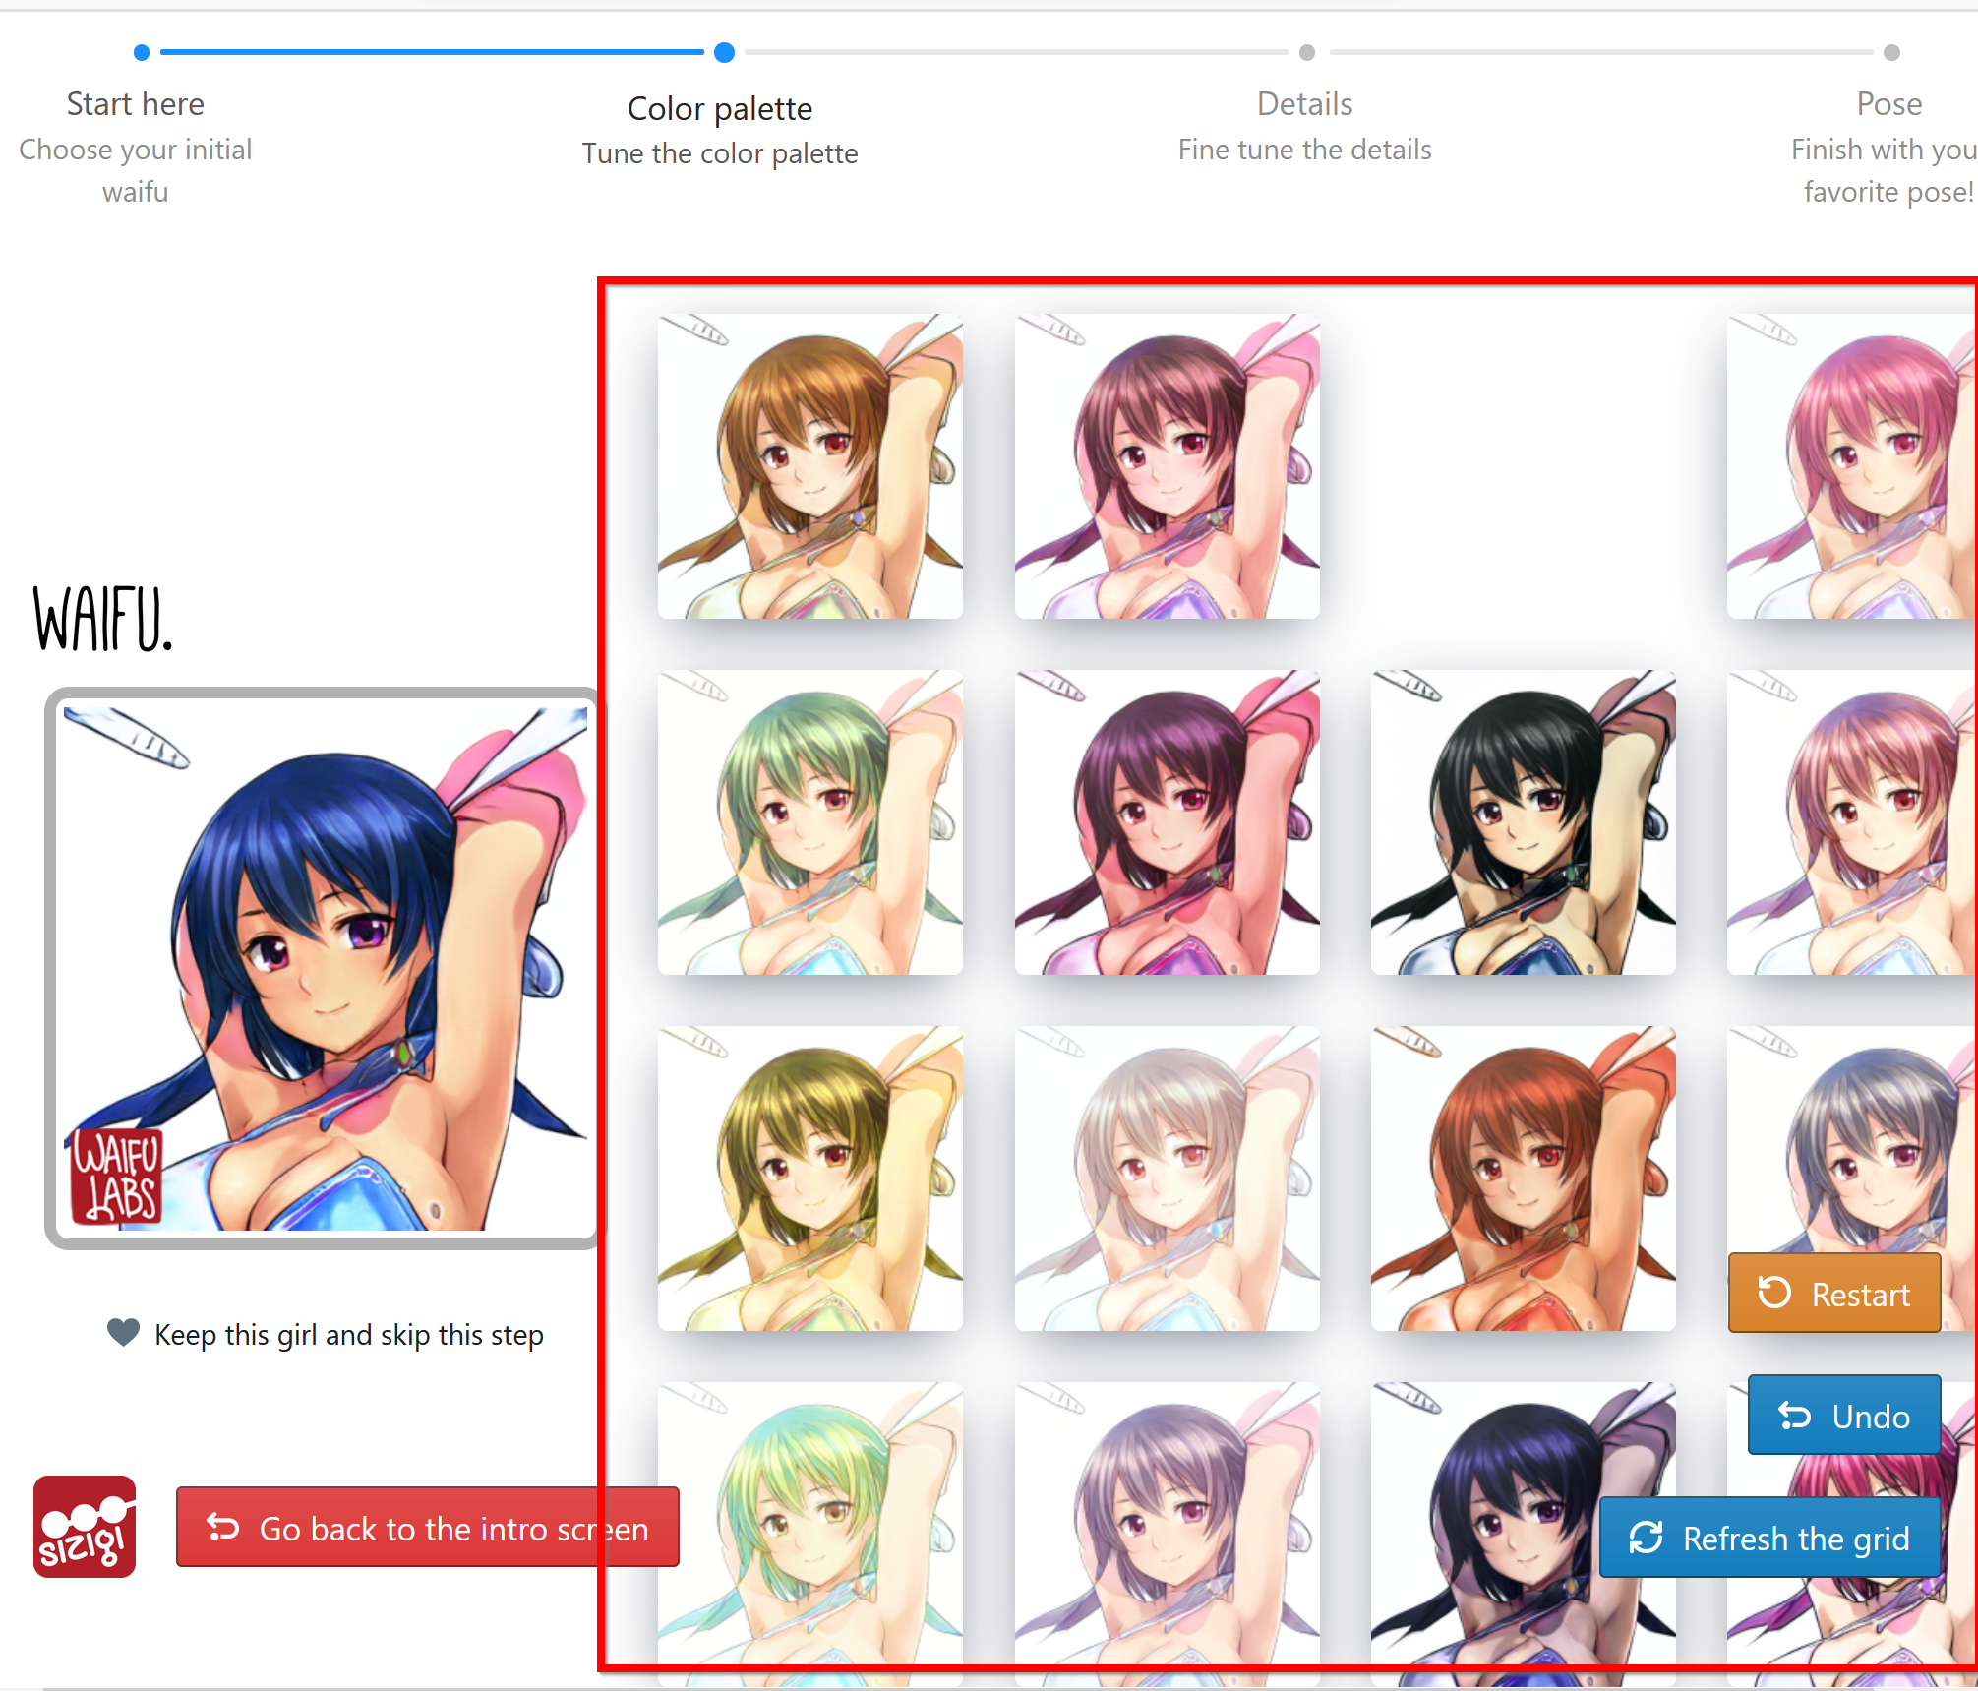Click the Details step dot

[x=1307, y=52]
